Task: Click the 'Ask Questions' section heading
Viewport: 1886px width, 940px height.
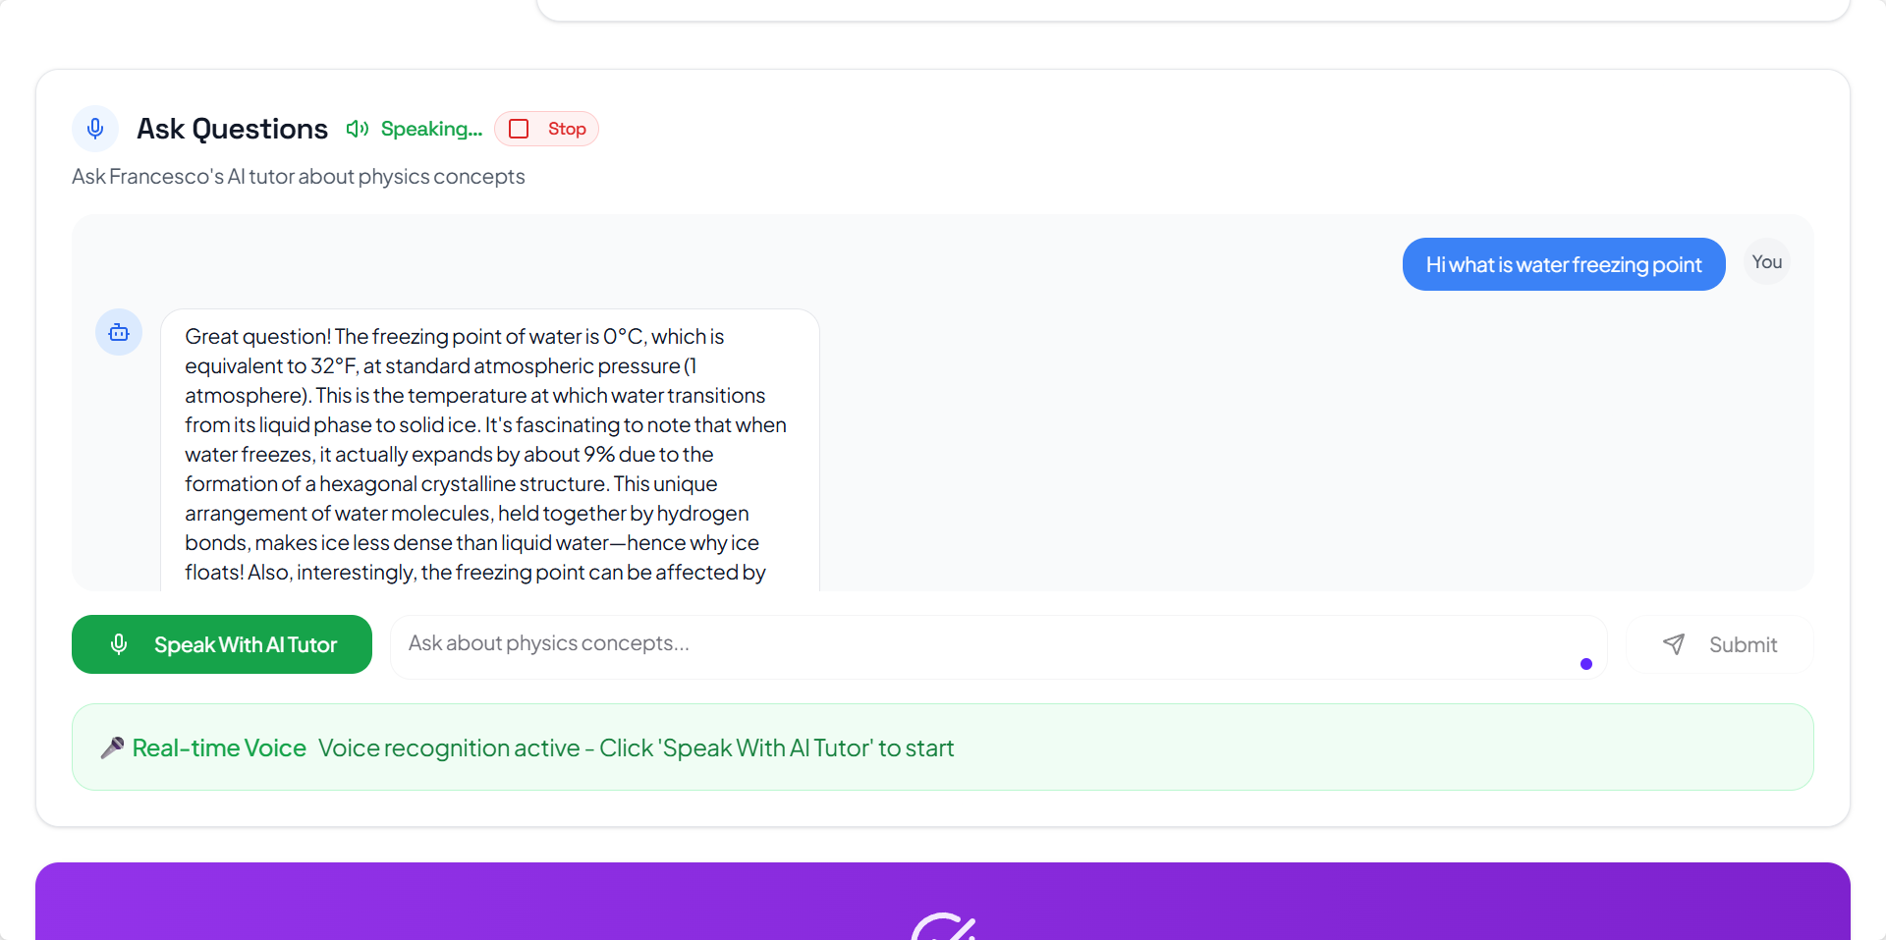Action: (x=232, y=129)
